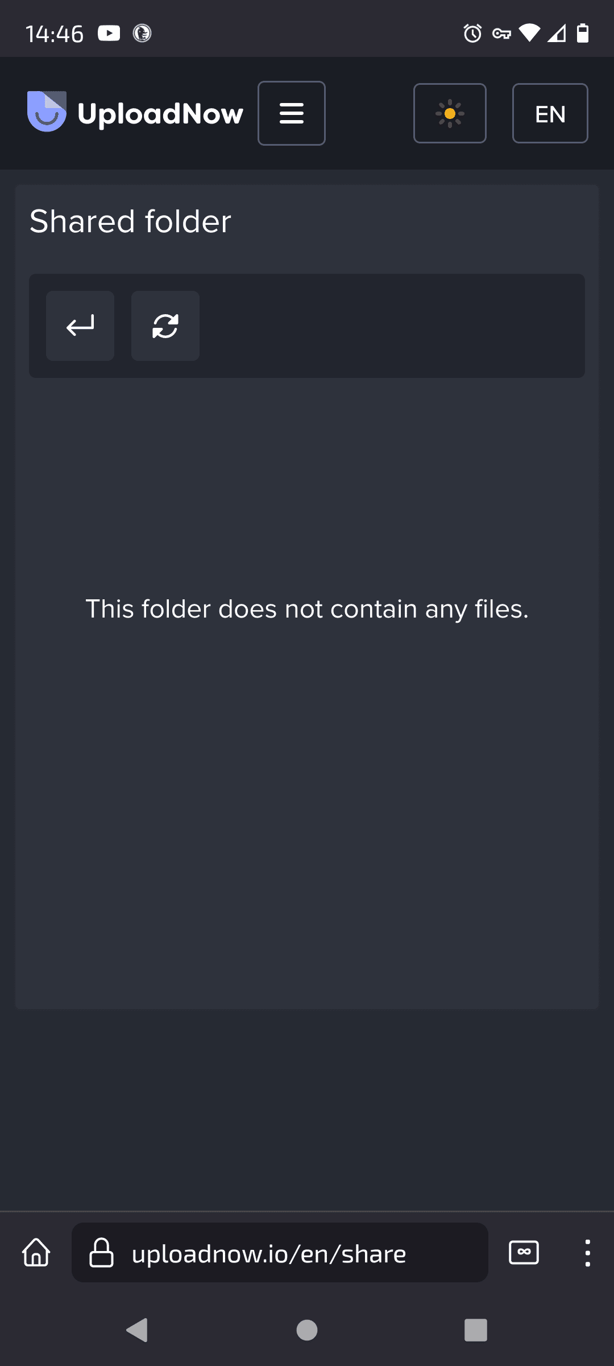Refresh the shared folder contents
614x1366 pixels.
pyautogui.click(x=165, y=326)
